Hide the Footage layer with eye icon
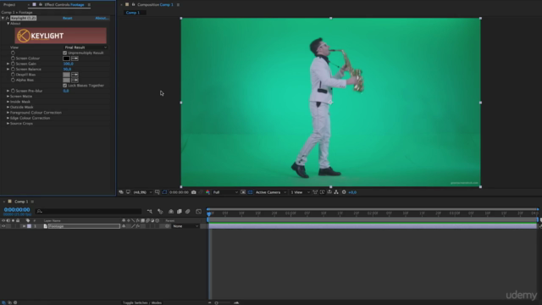 (3, 226)
